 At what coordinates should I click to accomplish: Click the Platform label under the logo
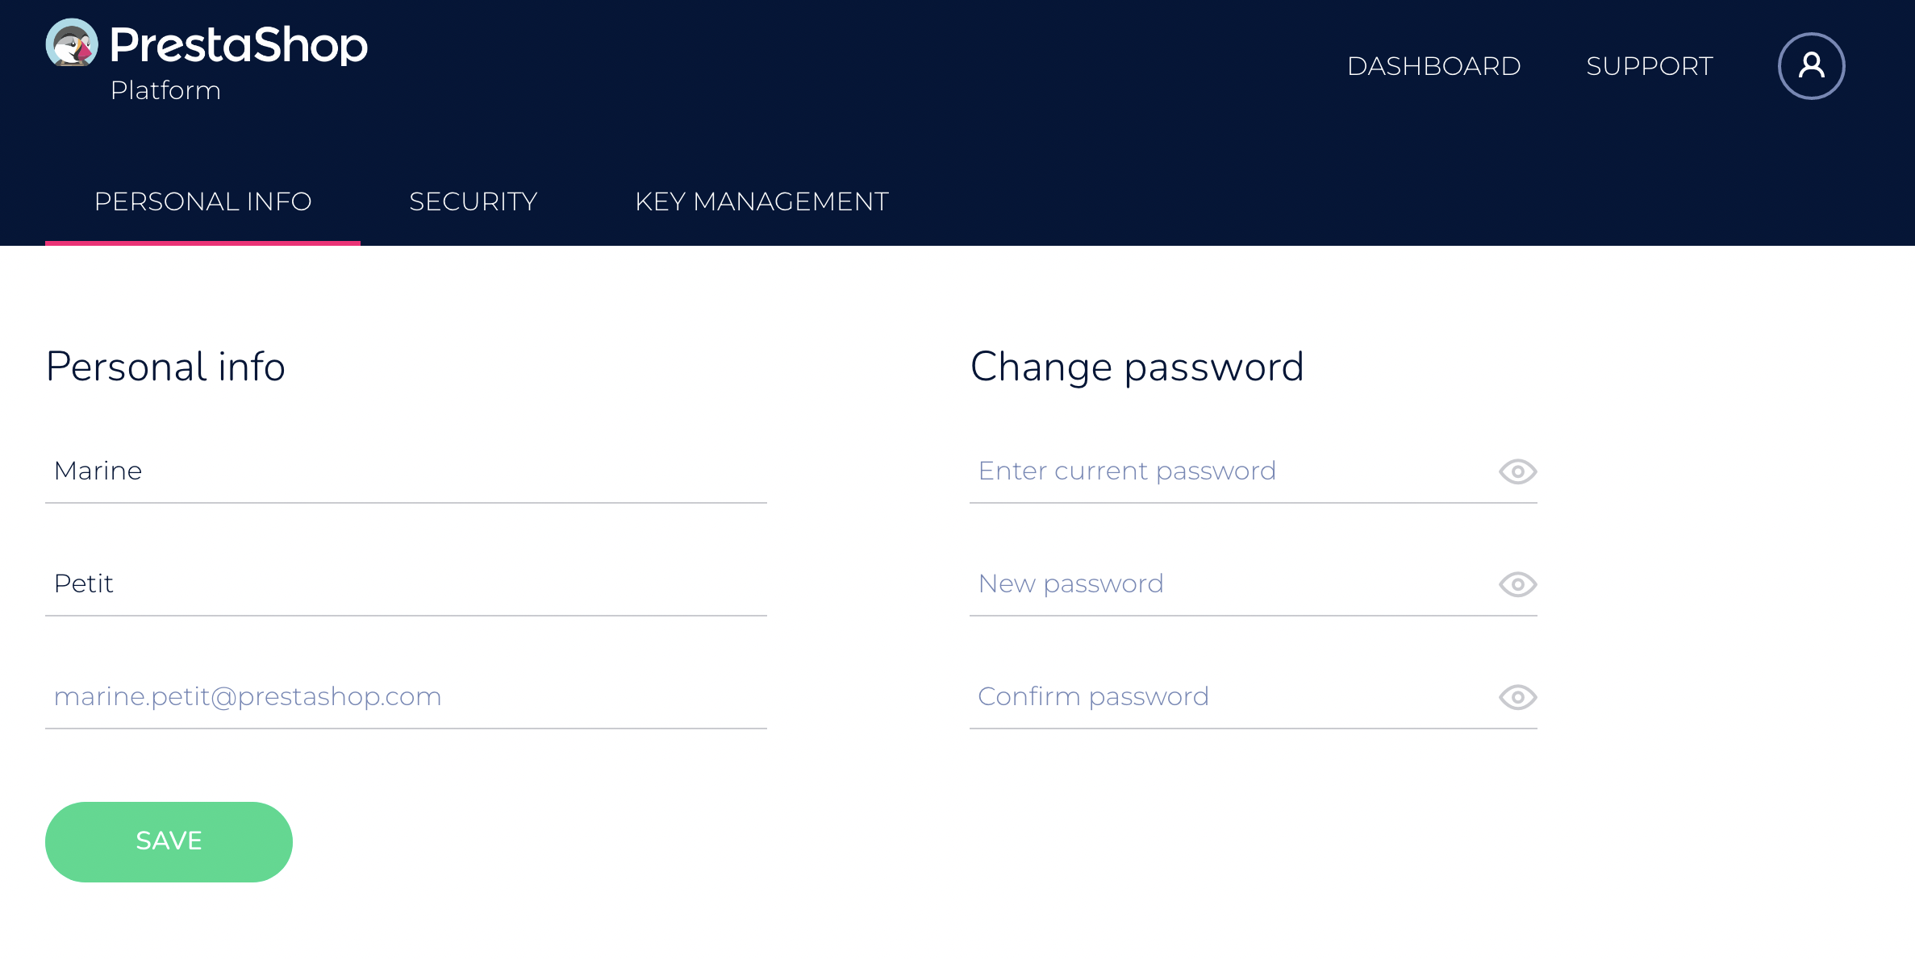pos(165,90)
